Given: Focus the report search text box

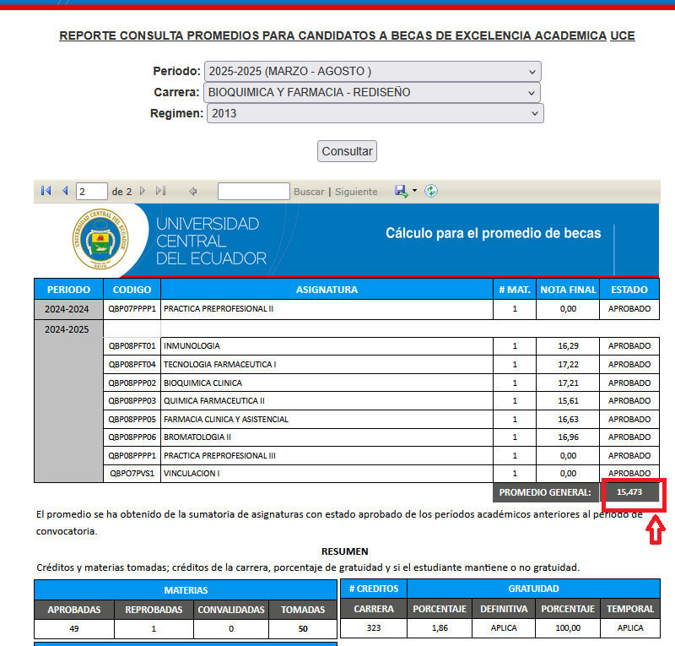Looking at the screenshot, I should click(x=253, y=192).
